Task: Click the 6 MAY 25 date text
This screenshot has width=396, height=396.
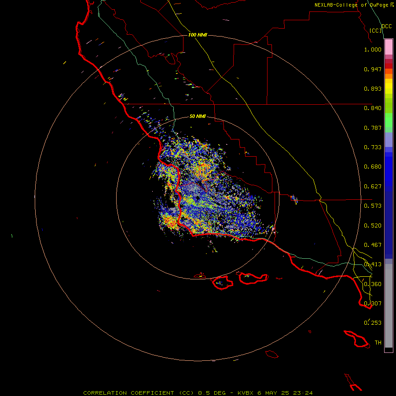Action: pos(274,393)
